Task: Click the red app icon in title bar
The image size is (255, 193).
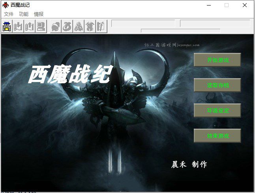Action: coord(6,5)
